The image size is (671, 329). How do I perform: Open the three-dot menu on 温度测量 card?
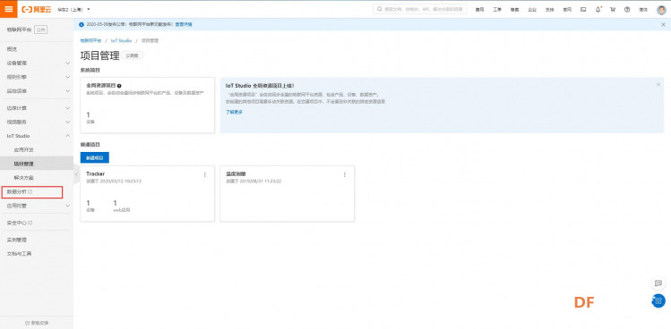click(x=345, y=174)
